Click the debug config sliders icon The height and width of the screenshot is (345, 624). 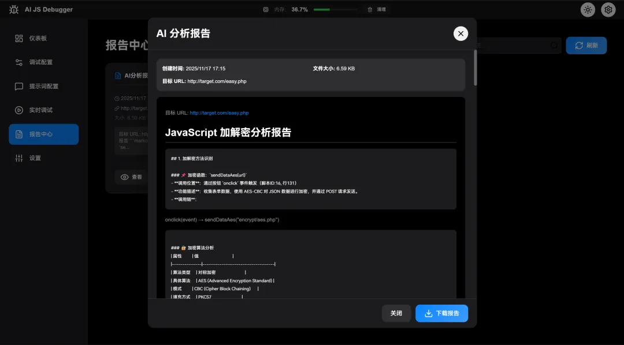18,62
